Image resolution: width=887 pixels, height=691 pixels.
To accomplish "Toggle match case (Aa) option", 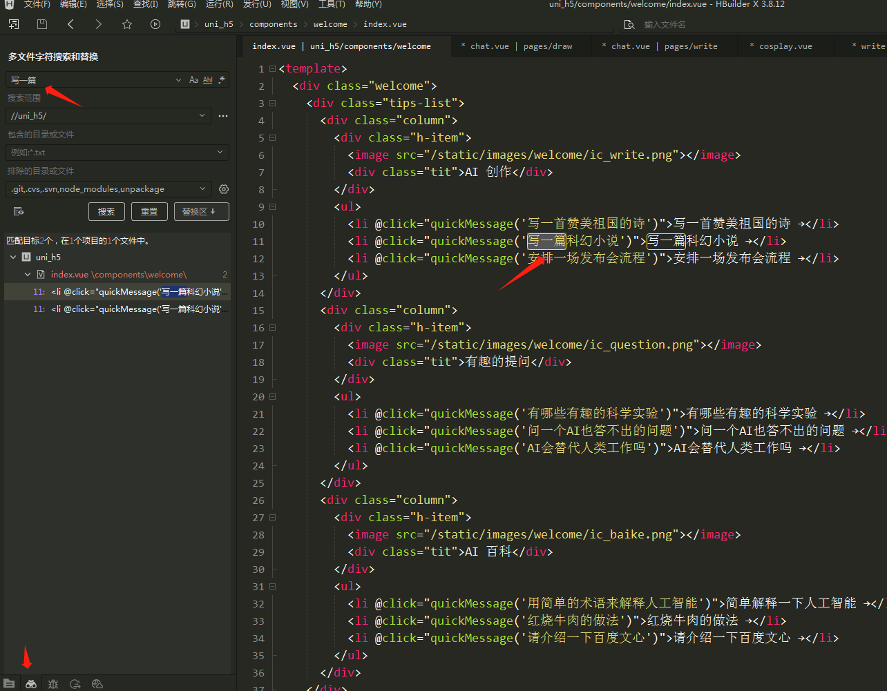I will (193, 80).
